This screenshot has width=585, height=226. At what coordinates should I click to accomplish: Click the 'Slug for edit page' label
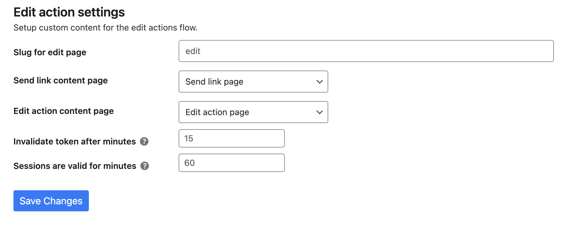[x=50, y=52]
